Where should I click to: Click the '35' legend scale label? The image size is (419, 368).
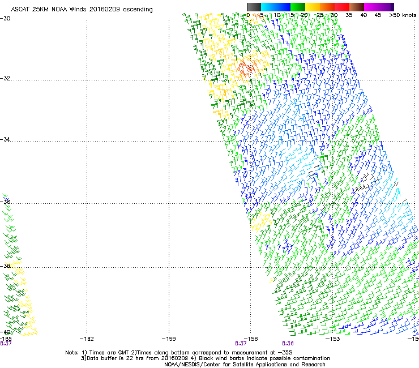[x=349, y=15]
